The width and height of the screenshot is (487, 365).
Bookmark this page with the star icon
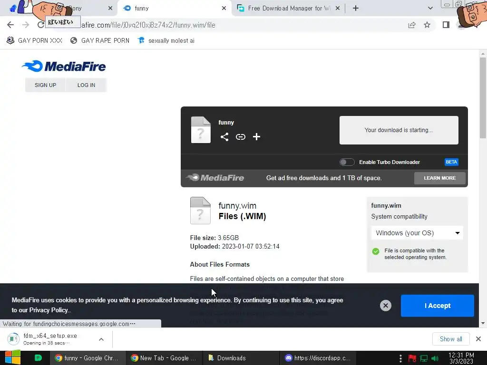pos(427,25)
